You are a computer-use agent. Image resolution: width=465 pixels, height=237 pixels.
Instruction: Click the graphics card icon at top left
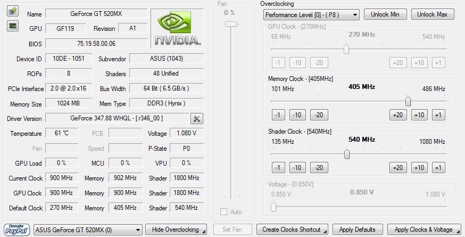coord(13,11)
